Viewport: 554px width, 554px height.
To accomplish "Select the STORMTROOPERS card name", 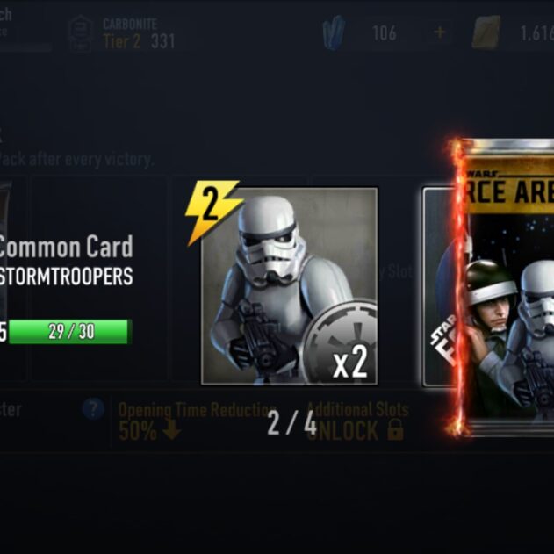I will pyautogui.click(x=66, y=276).
